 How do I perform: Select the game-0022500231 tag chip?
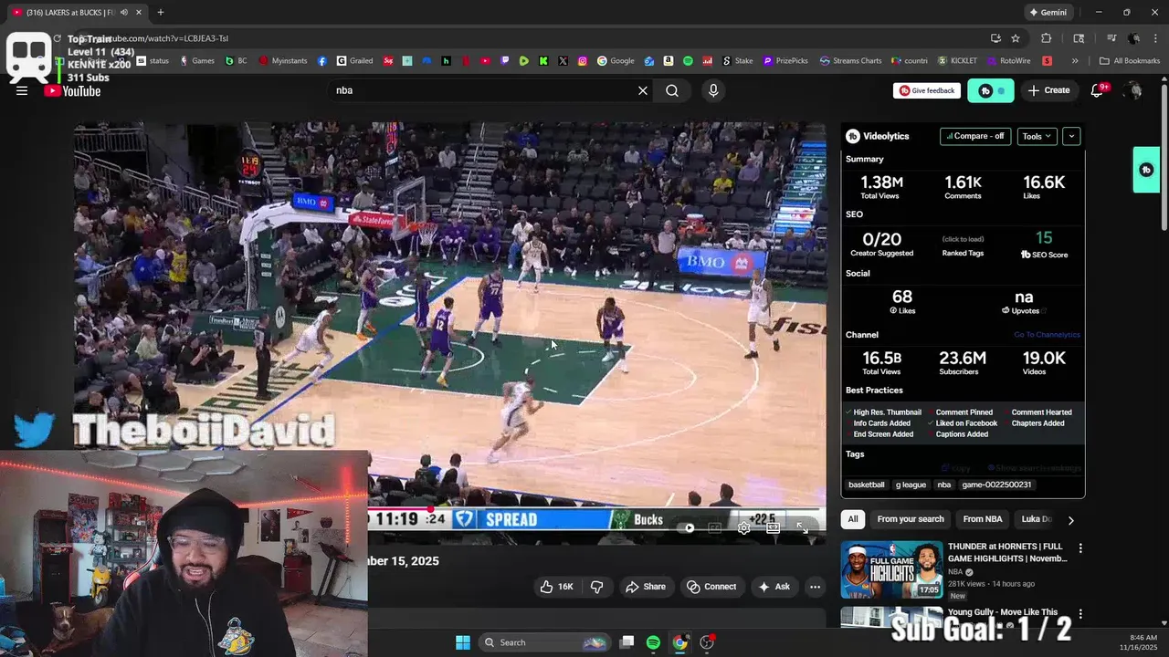[x=996, y=485]
